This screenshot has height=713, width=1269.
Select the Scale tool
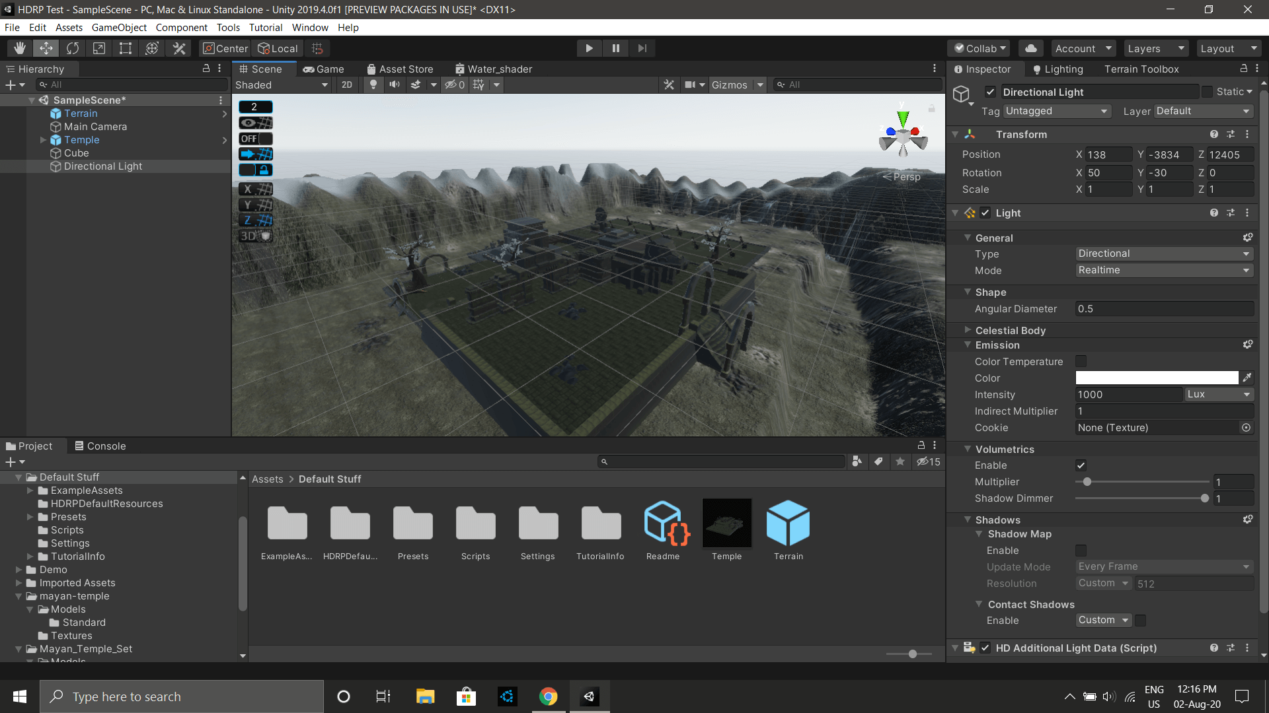click(99, 48)
